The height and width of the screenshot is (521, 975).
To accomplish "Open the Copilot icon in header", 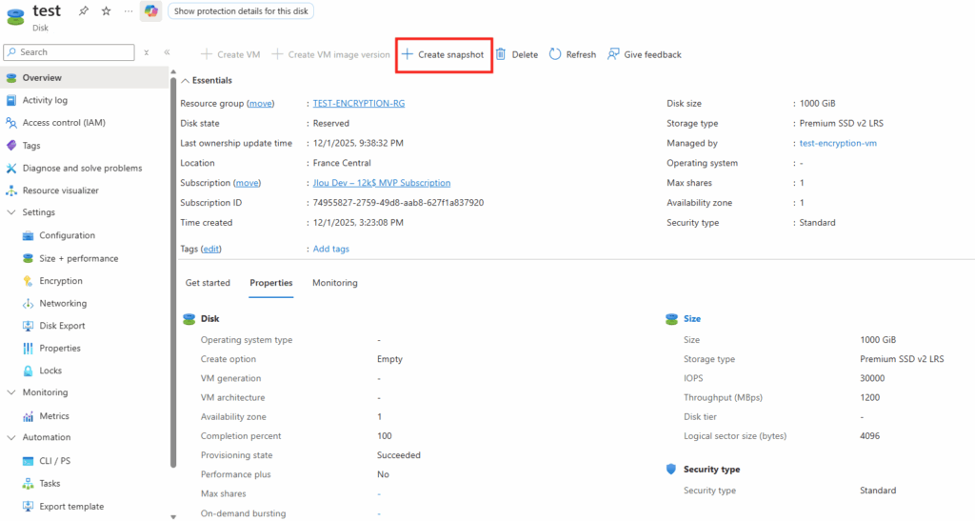I will point(151,10).
